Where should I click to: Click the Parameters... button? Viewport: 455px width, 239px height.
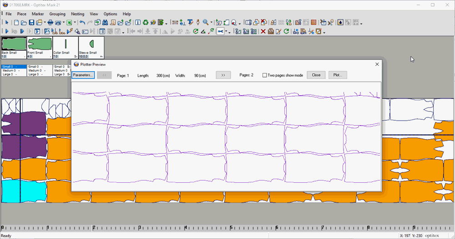(x=83, y=75)
